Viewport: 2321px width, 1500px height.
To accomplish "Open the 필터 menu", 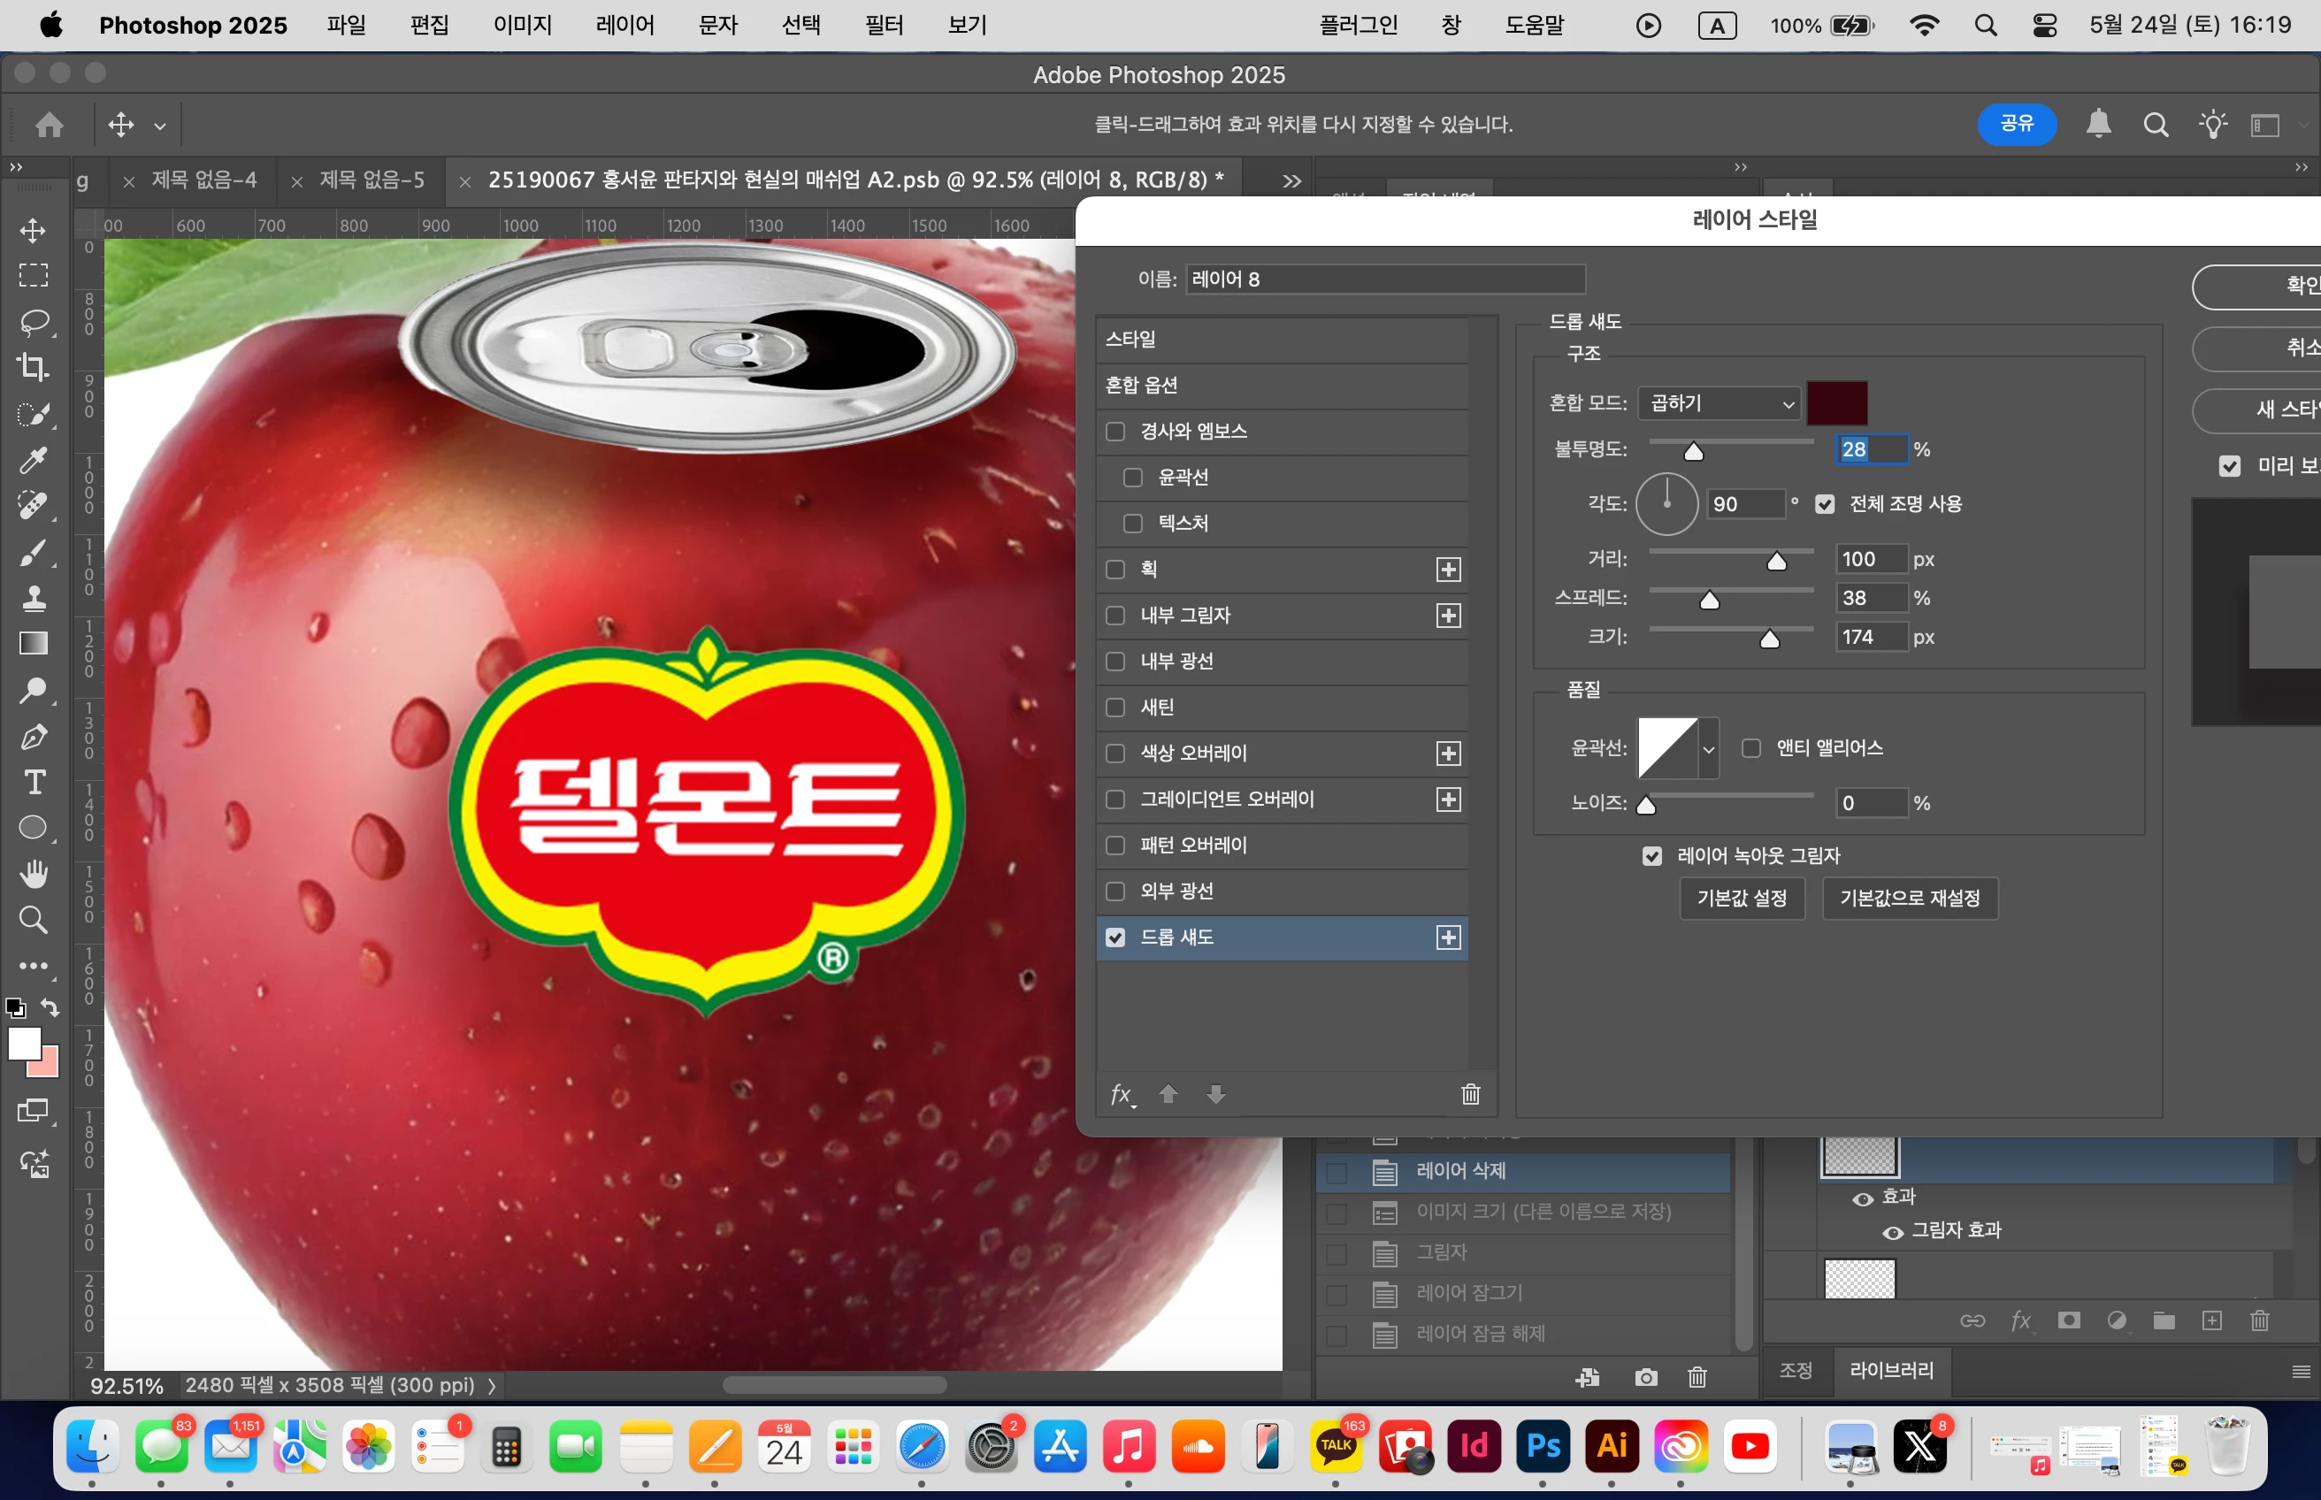I will tap(884, 26).
